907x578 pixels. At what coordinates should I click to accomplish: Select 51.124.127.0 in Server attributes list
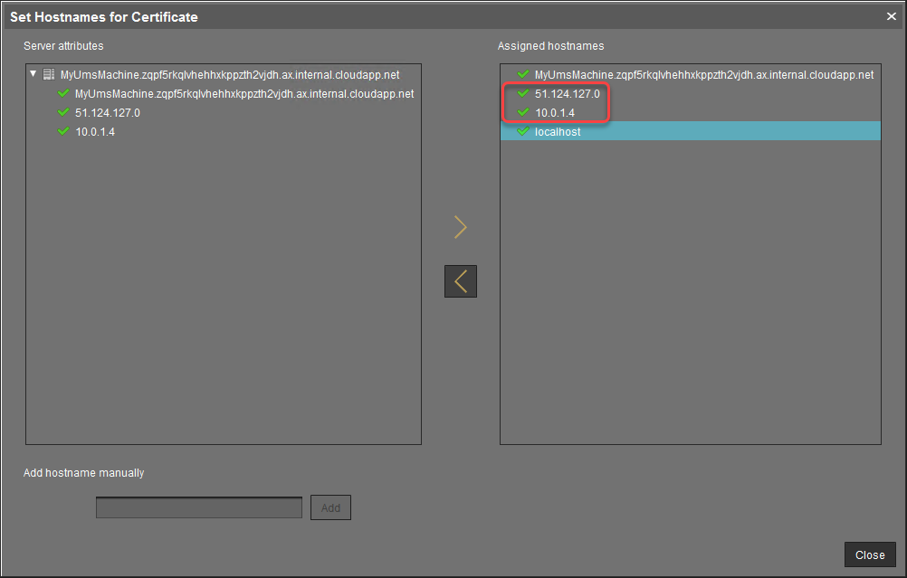click(108, 113)
